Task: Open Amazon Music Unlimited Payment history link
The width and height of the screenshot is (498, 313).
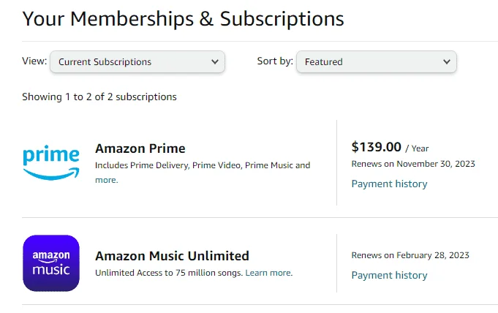Action: pos(389,275)
